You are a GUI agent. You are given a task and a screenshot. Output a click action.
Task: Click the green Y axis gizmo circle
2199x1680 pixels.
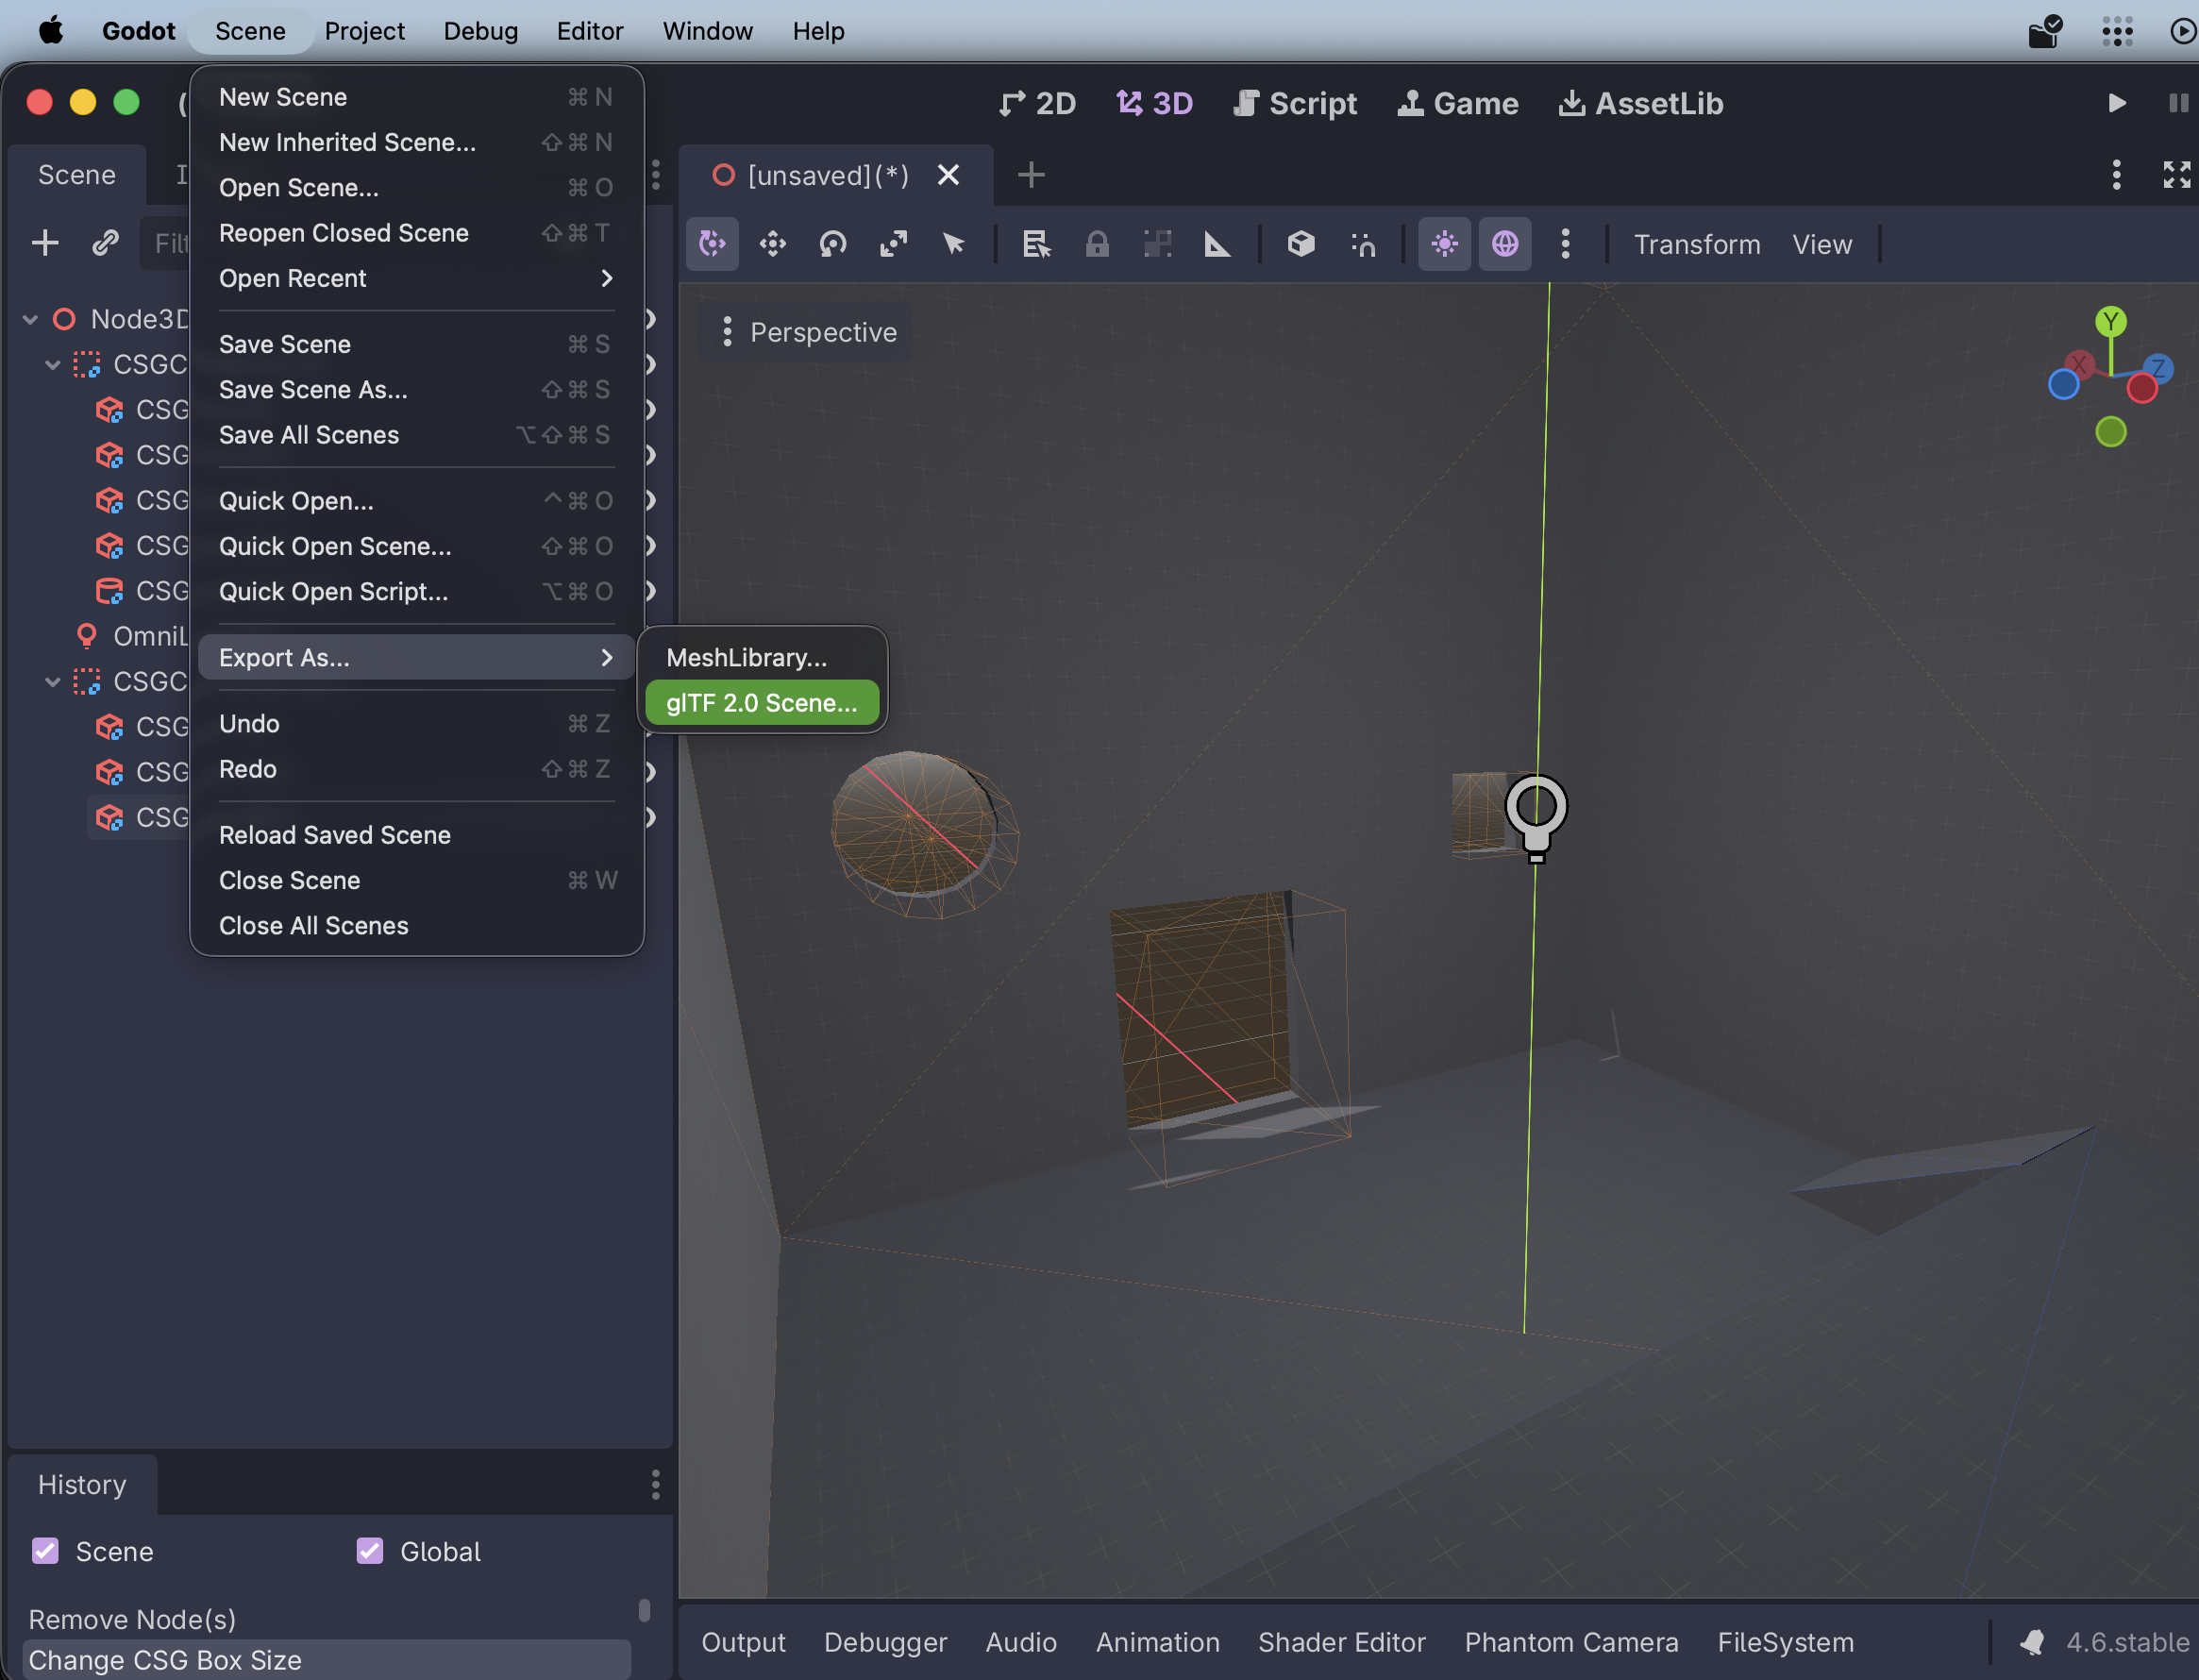click(x=2110, y=321)
